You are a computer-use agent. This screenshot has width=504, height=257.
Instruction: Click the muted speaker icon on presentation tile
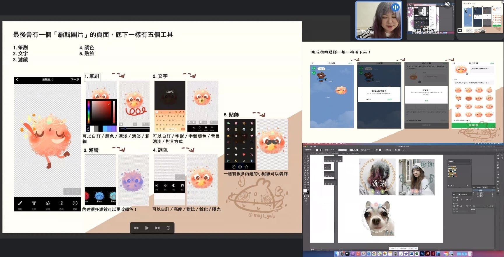click(447, 4)
